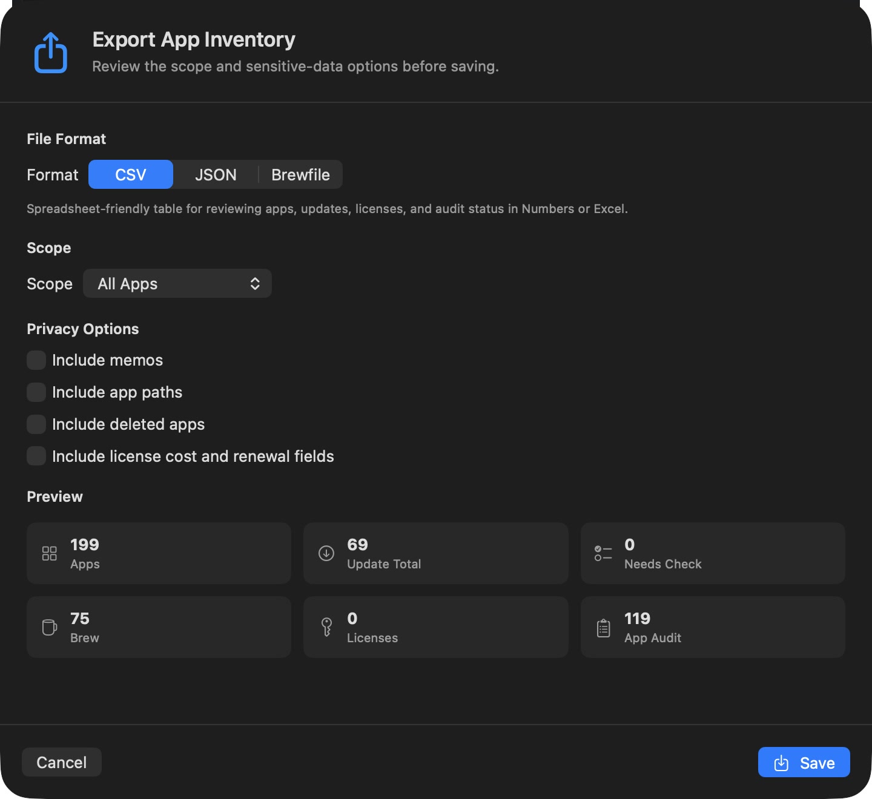
Task: Click the 0 Licenses count
Action: [352, 619]
